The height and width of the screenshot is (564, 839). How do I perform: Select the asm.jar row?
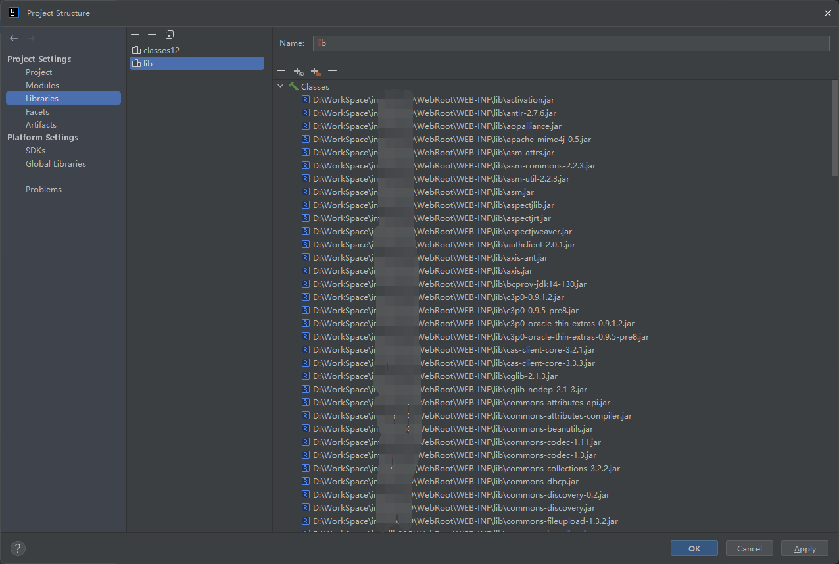(418, 192)
